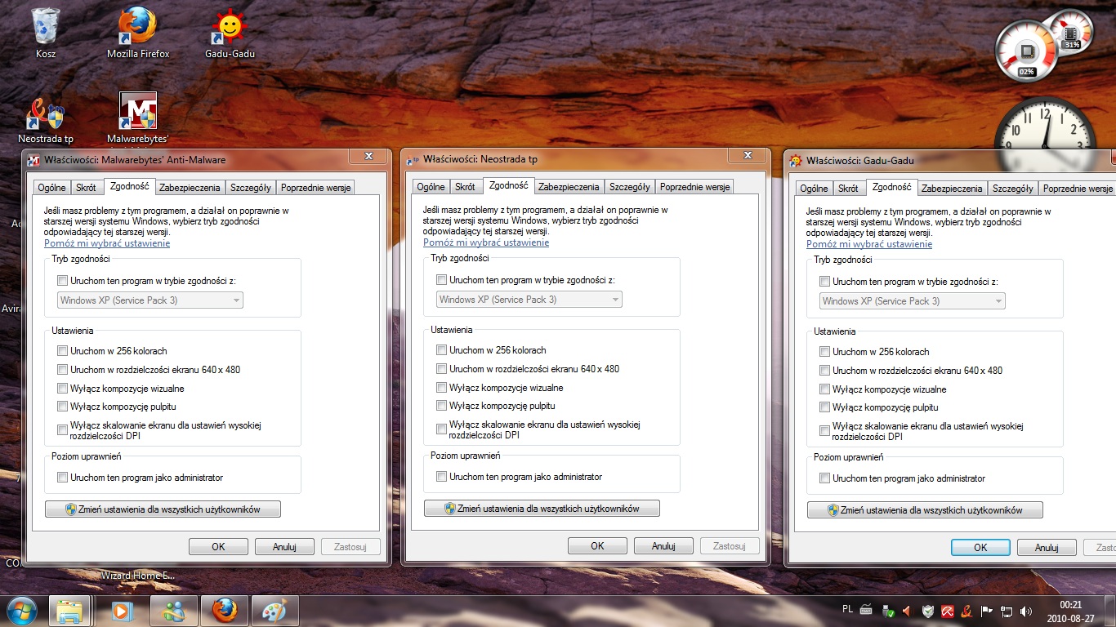Click the on-screen keyboard tray icon

click(866, 611)
